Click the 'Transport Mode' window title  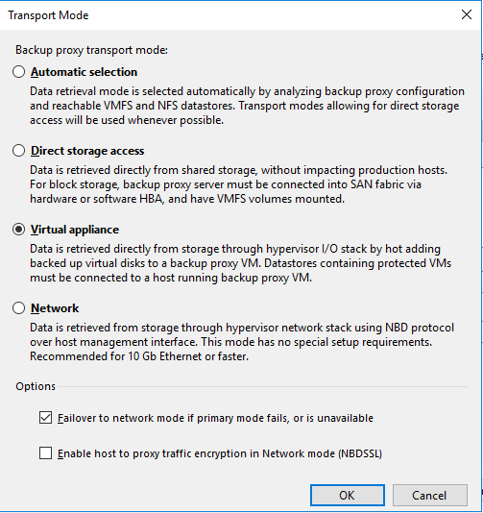48,15
